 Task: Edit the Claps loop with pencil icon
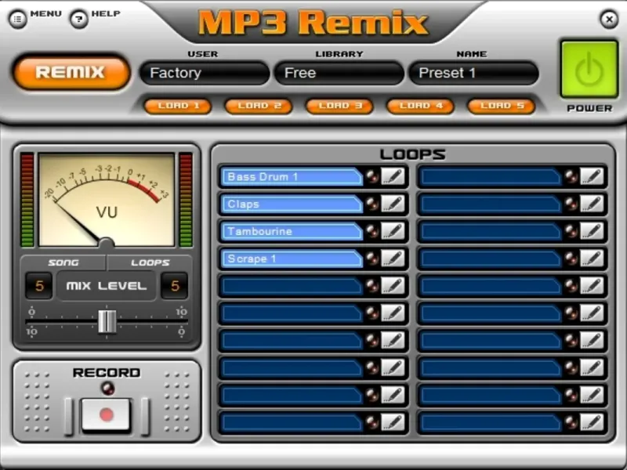(393, 204)
